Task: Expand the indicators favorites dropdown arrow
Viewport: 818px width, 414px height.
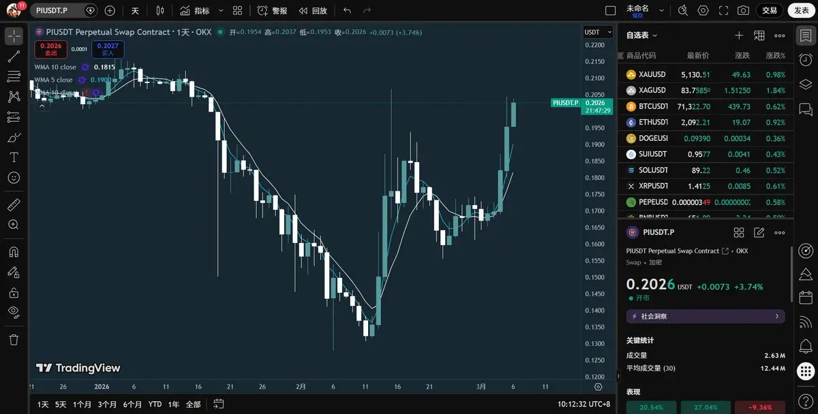Action: pos(221,10)
